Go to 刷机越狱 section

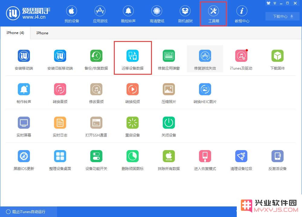coord(185,14)
